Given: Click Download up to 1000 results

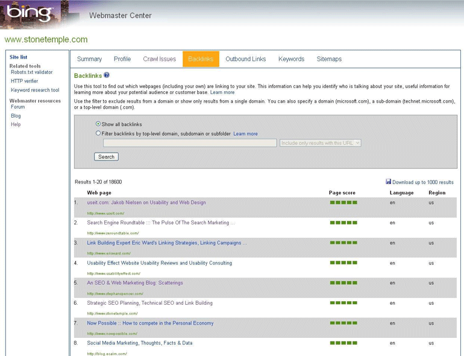Looking at the screenshot, I should 423,182.
